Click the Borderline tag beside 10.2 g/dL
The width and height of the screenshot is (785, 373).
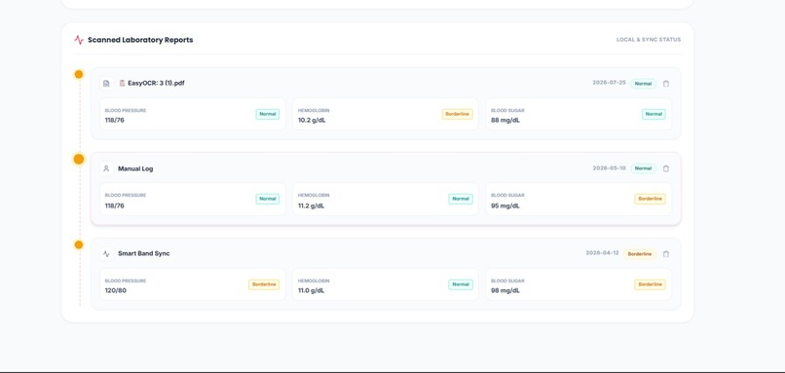(x=458, y=114)
